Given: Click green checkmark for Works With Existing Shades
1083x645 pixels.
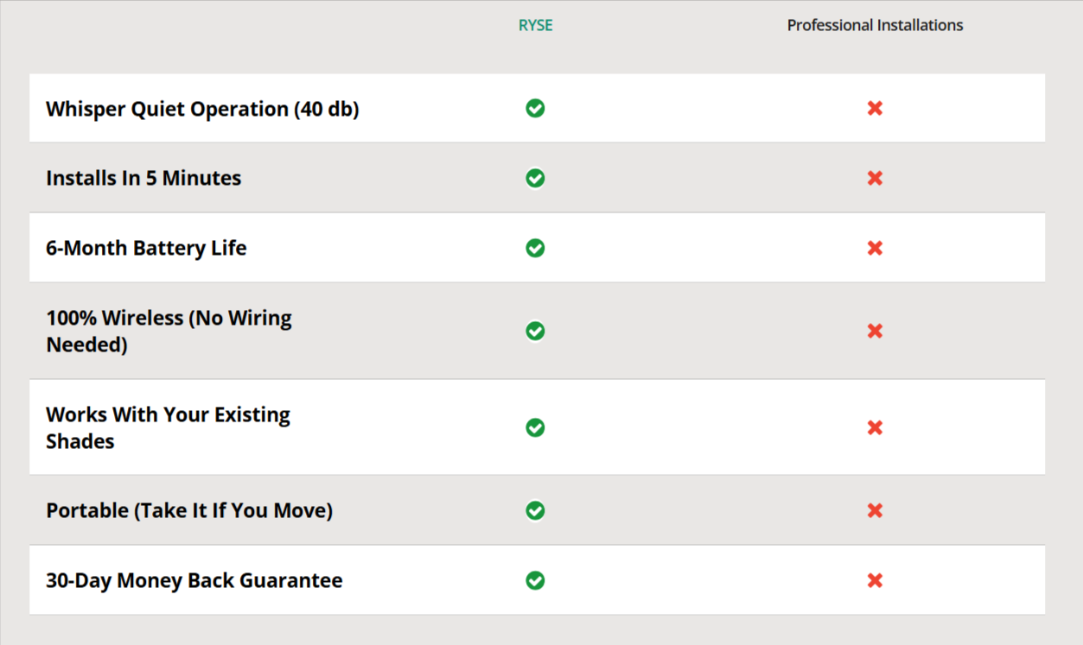Looking at the screenshot, I should 535,427.
